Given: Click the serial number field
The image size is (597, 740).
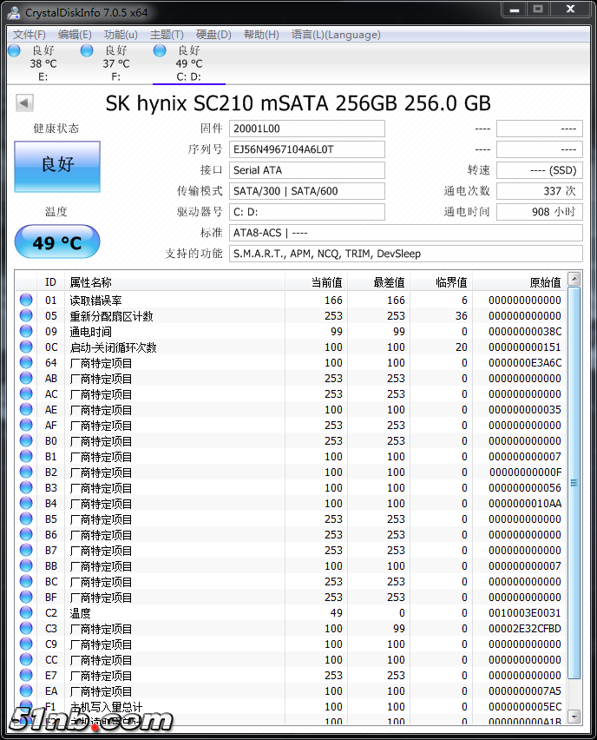Looking at the screenshot, I should (306, 149).
